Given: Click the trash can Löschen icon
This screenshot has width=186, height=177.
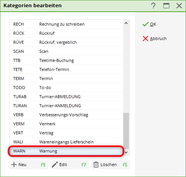Looking at the screenshot, I should [96, 165].
